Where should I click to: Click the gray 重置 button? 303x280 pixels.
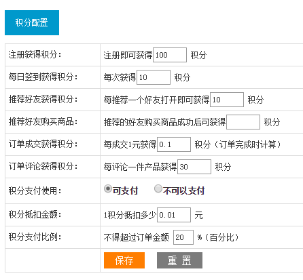[179, 260]
